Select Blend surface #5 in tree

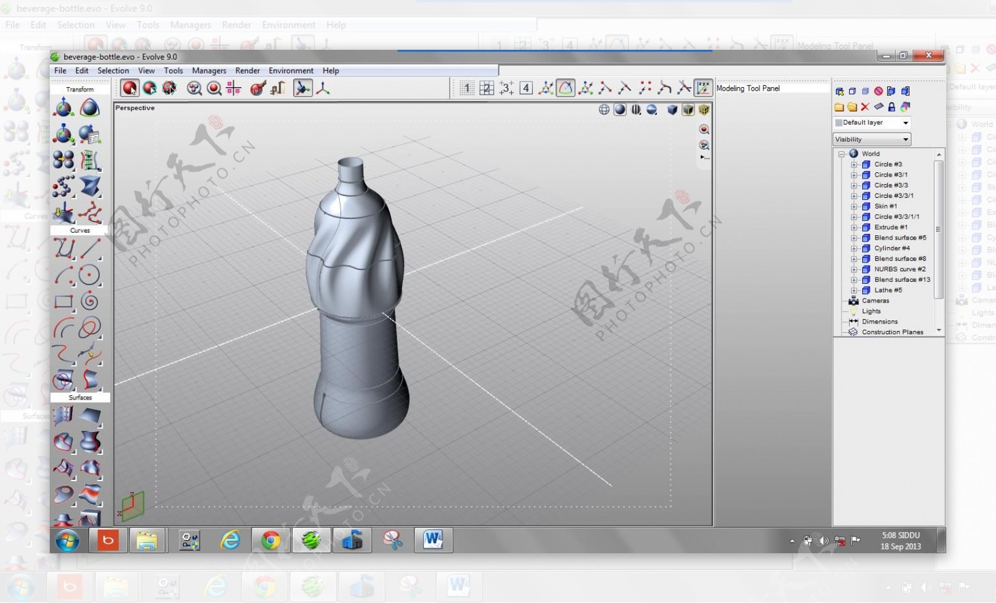tap(900, 238)
